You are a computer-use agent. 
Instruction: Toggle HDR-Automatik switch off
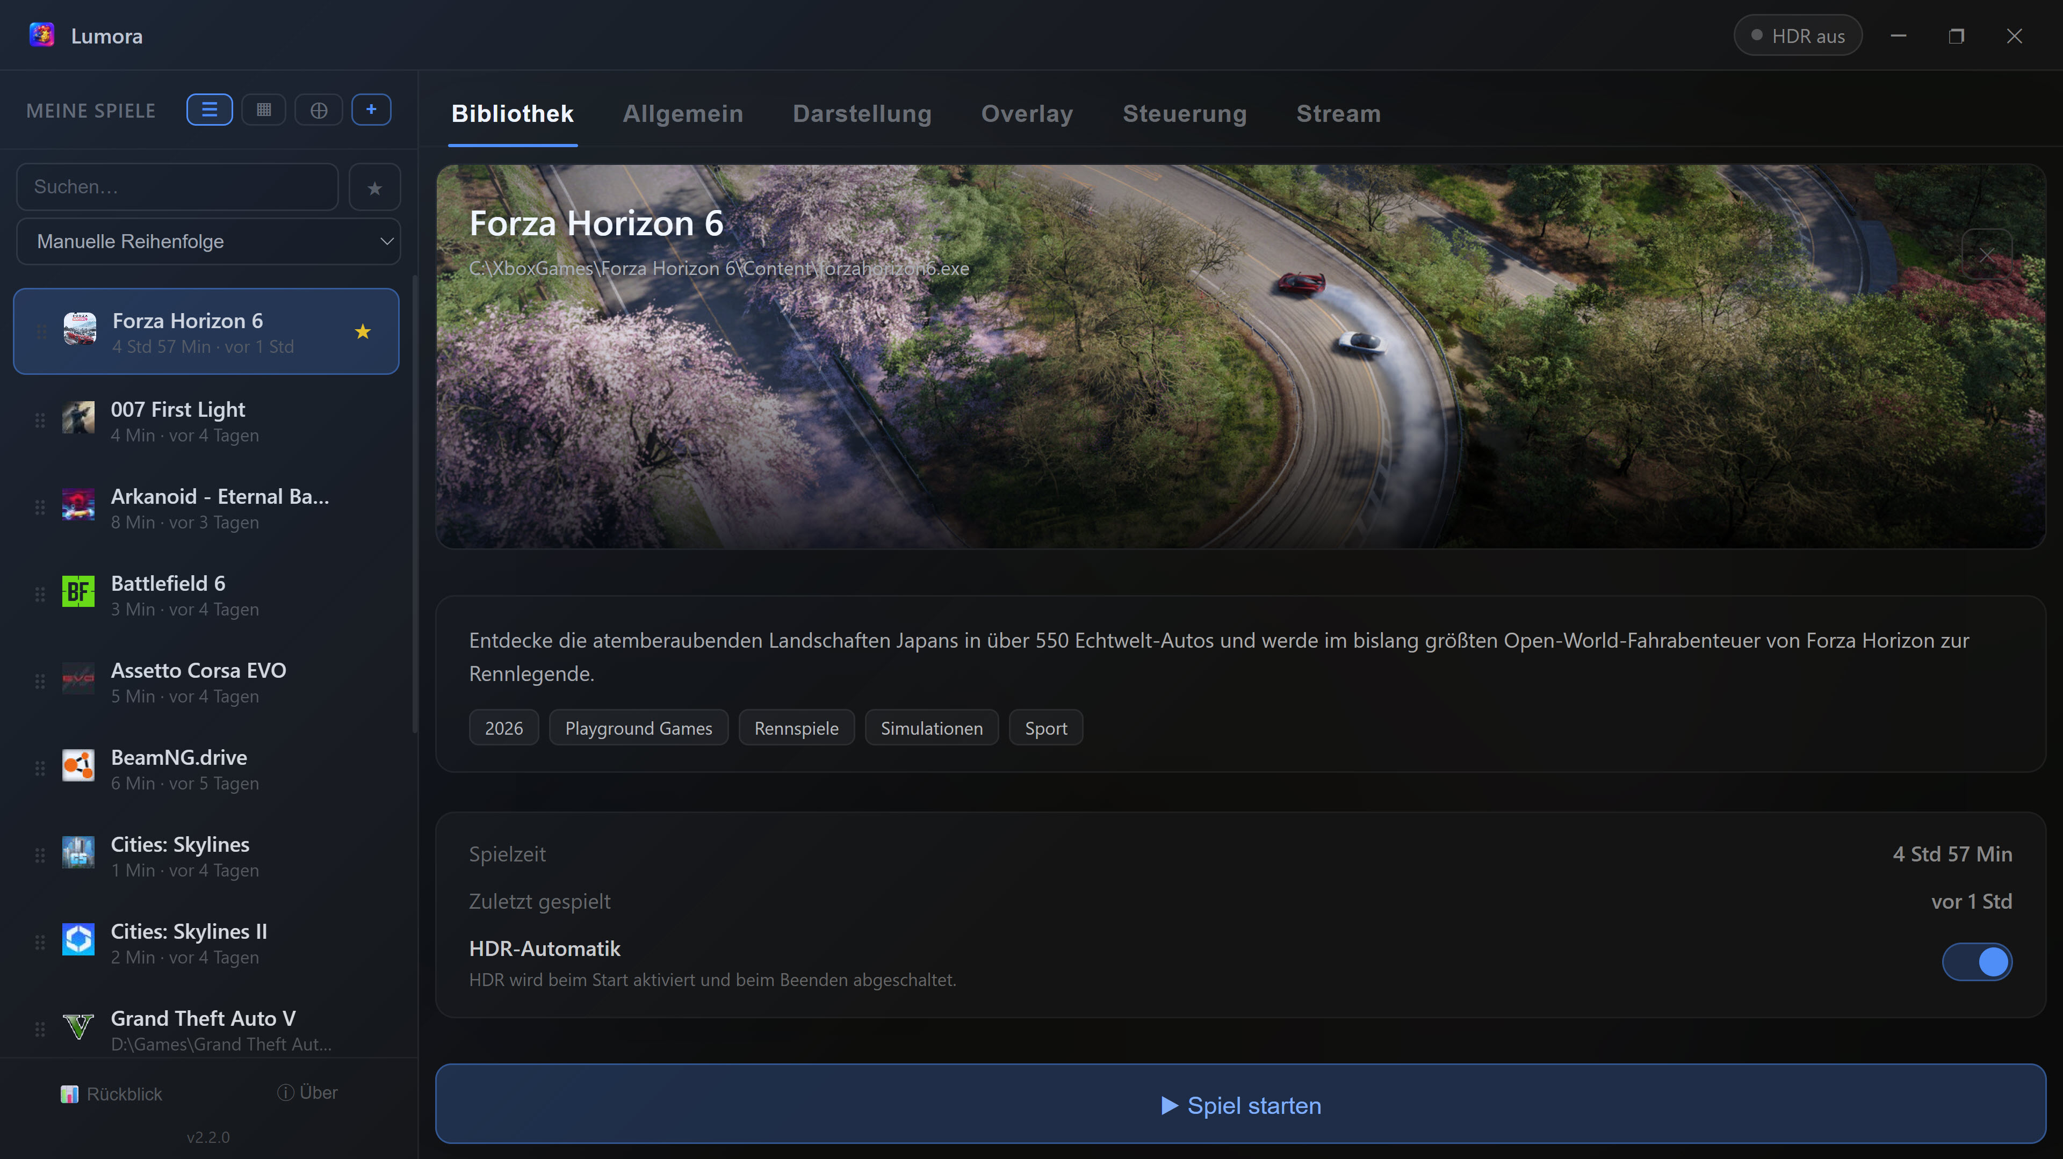[1977, 962]
